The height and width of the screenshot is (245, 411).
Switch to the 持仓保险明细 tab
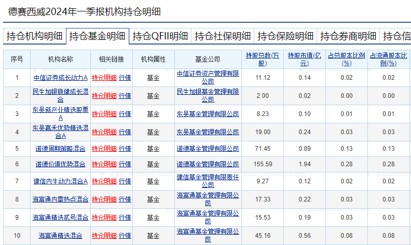tap(285, 36)
